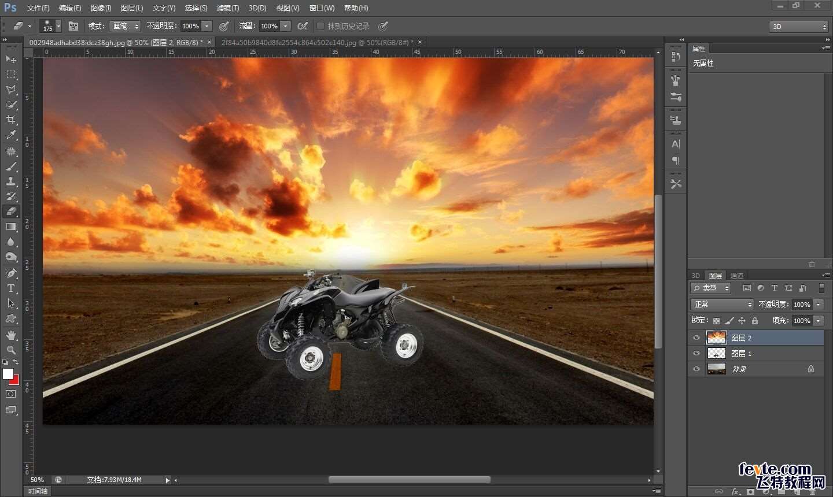Change the screen mode

tap(11, 410)
